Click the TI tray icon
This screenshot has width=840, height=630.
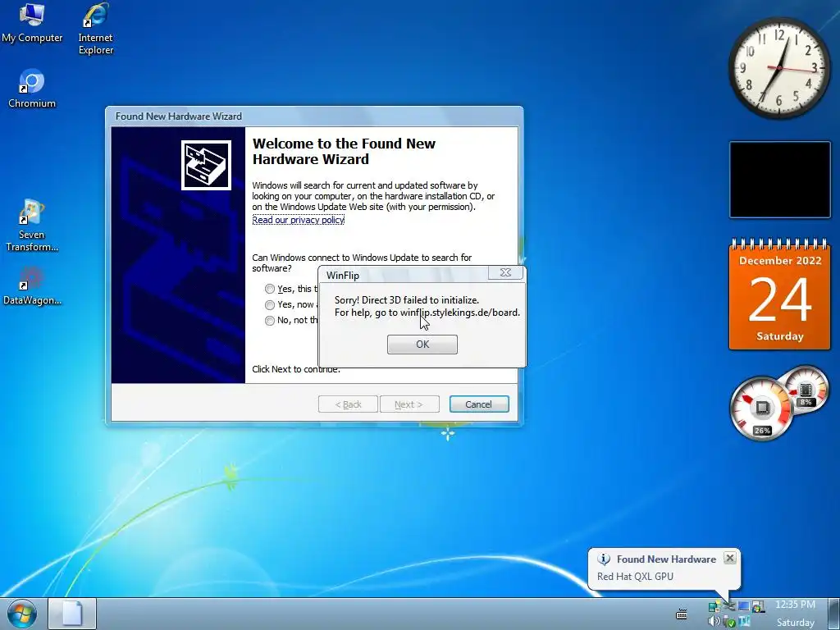point(745,622)
